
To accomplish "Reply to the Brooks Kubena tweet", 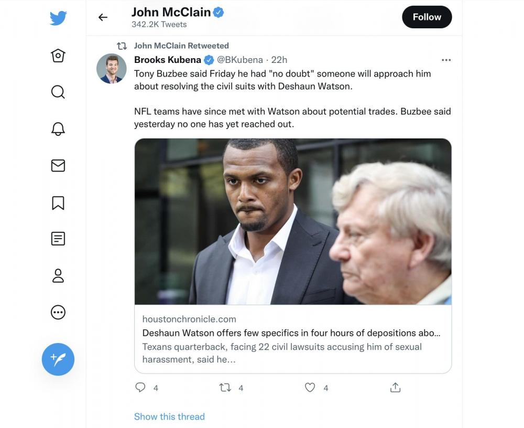I will pos(140,388).
